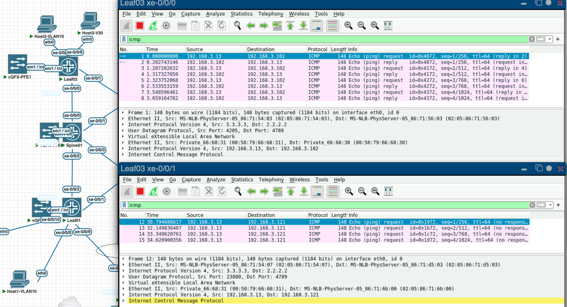Open filter history dropdown in xe-0/0/0 window

point(550,39)
